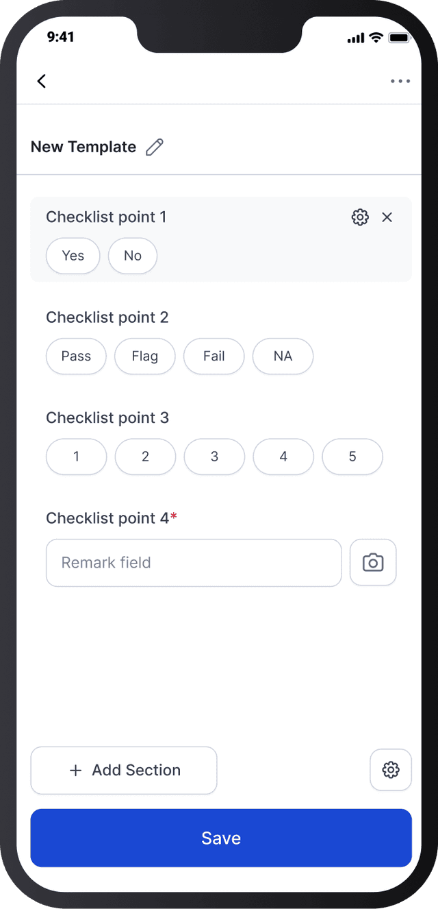The image size is (438, 909).
Task: Open settings for Checklist point 1
Action: [359, 217]
